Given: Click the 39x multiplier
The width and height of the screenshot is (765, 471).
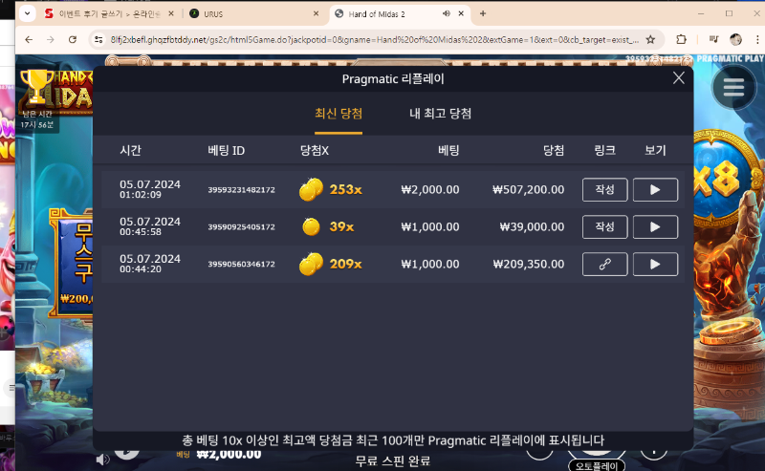Looking at the screenshot, I should coord(341,226).
